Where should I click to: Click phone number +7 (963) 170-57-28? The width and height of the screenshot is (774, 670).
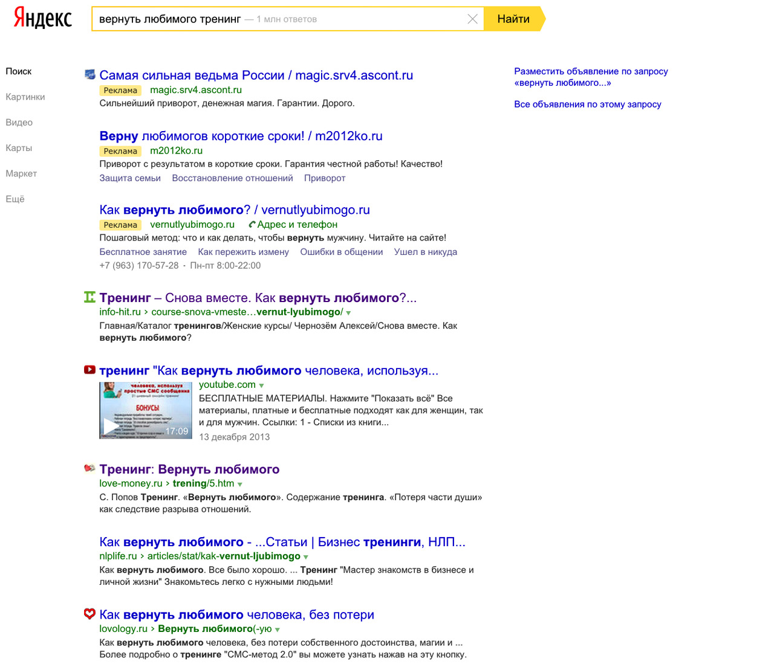139,266
